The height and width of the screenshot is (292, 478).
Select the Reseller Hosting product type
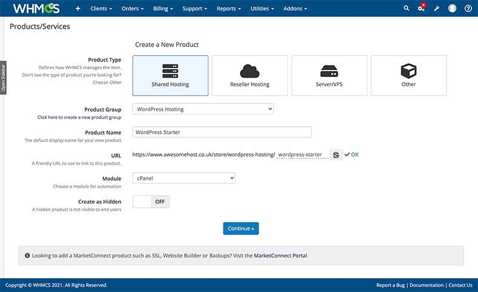(x=250, y=76)
